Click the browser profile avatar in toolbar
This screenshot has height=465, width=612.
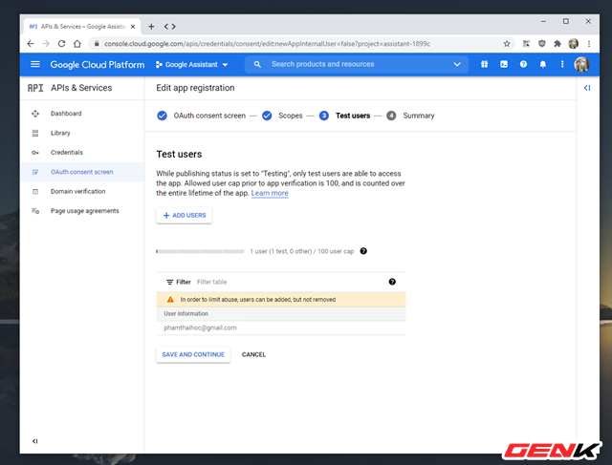574,44
